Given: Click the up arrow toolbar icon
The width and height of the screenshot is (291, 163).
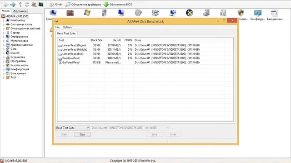Looking at the screenshot, I should tap(20, 5).
